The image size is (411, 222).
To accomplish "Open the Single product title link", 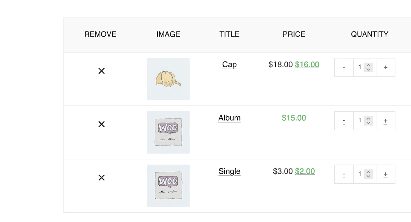I will 229,171.
